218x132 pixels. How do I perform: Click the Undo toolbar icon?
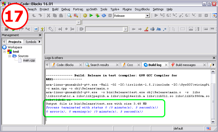coord(34,15)
